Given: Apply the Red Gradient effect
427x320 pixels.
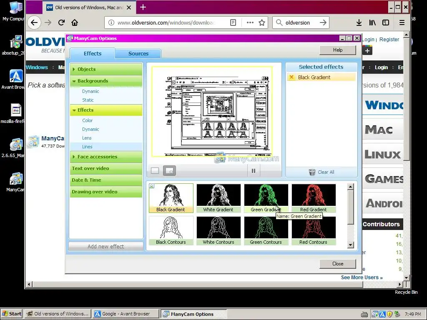Looking at the screenshot, I should pyautogui.click(x=314, y=198).
